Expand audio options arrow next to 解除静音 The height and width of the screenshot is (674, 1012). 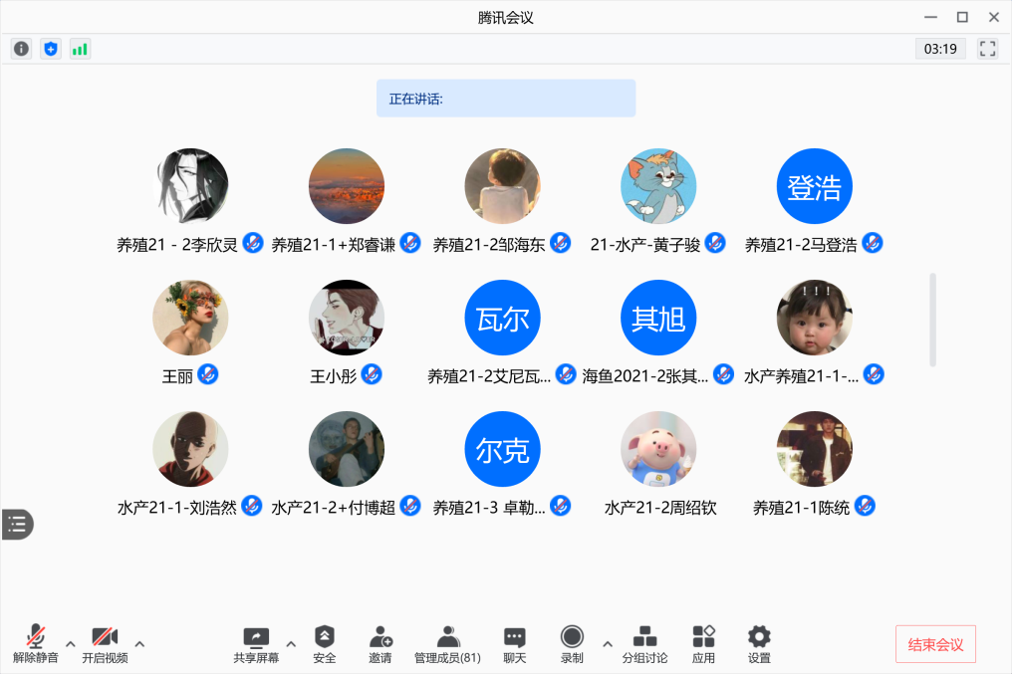[x=71, y=642]
